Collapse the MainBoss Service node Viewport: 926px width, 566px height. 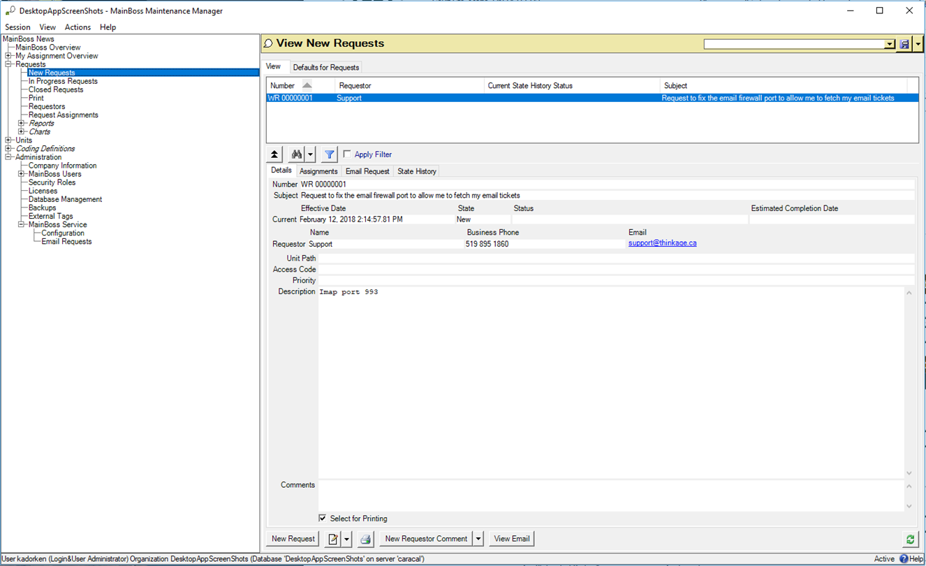[22, 225]
